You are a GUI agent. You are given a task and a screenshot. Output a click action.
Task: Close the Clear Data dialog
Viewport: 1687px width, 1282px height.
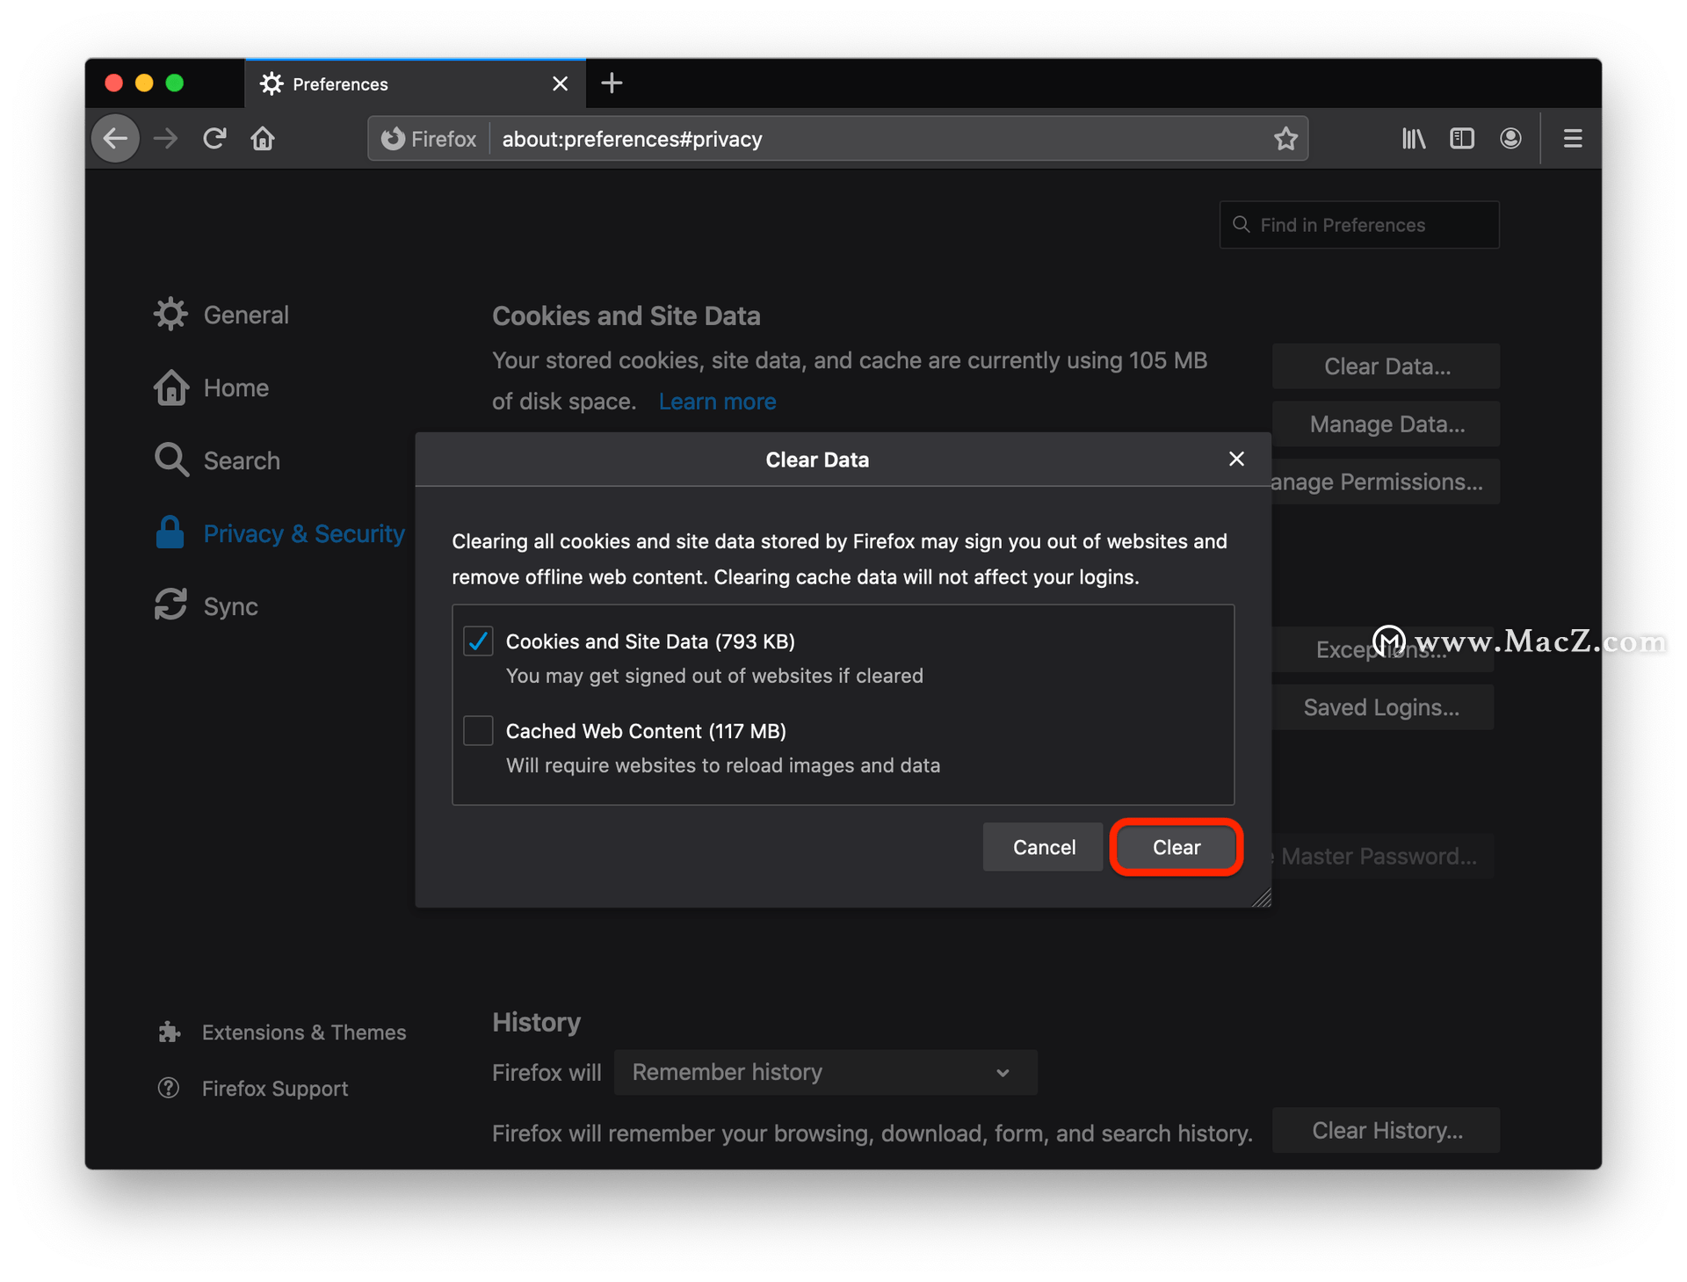click(1236, 460)
